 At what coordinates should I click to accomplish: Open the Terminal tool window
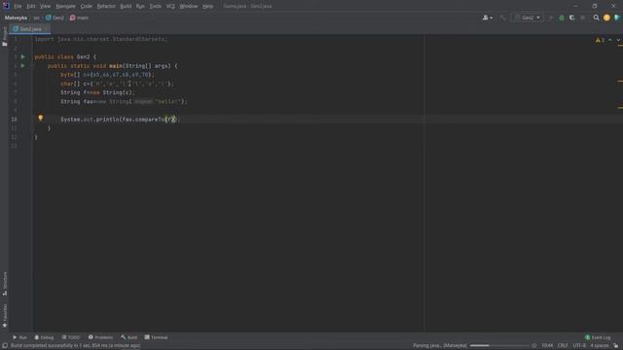tap(156, 337)
